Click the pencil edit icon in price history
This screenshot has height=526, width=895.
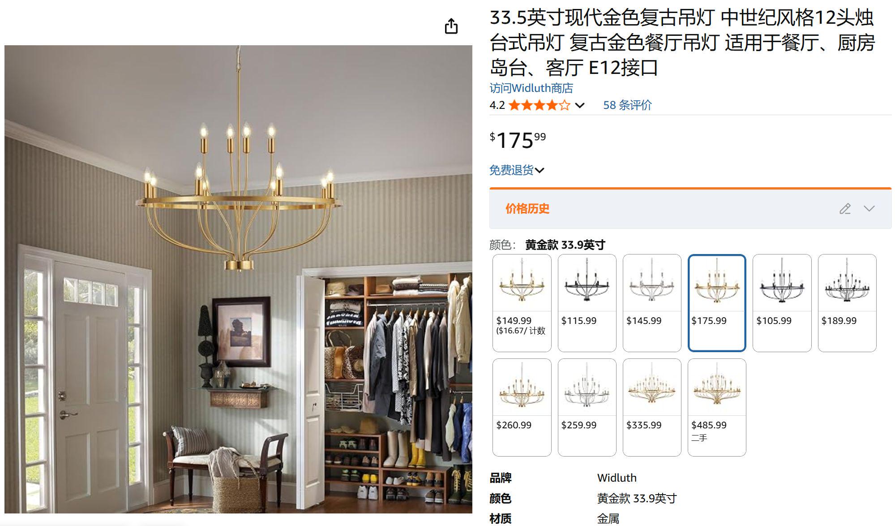845,209
